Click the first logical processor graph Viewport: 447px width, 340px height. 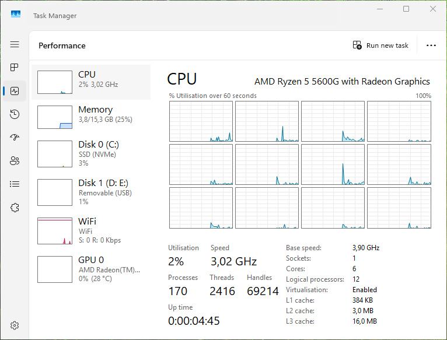[201, 121]
